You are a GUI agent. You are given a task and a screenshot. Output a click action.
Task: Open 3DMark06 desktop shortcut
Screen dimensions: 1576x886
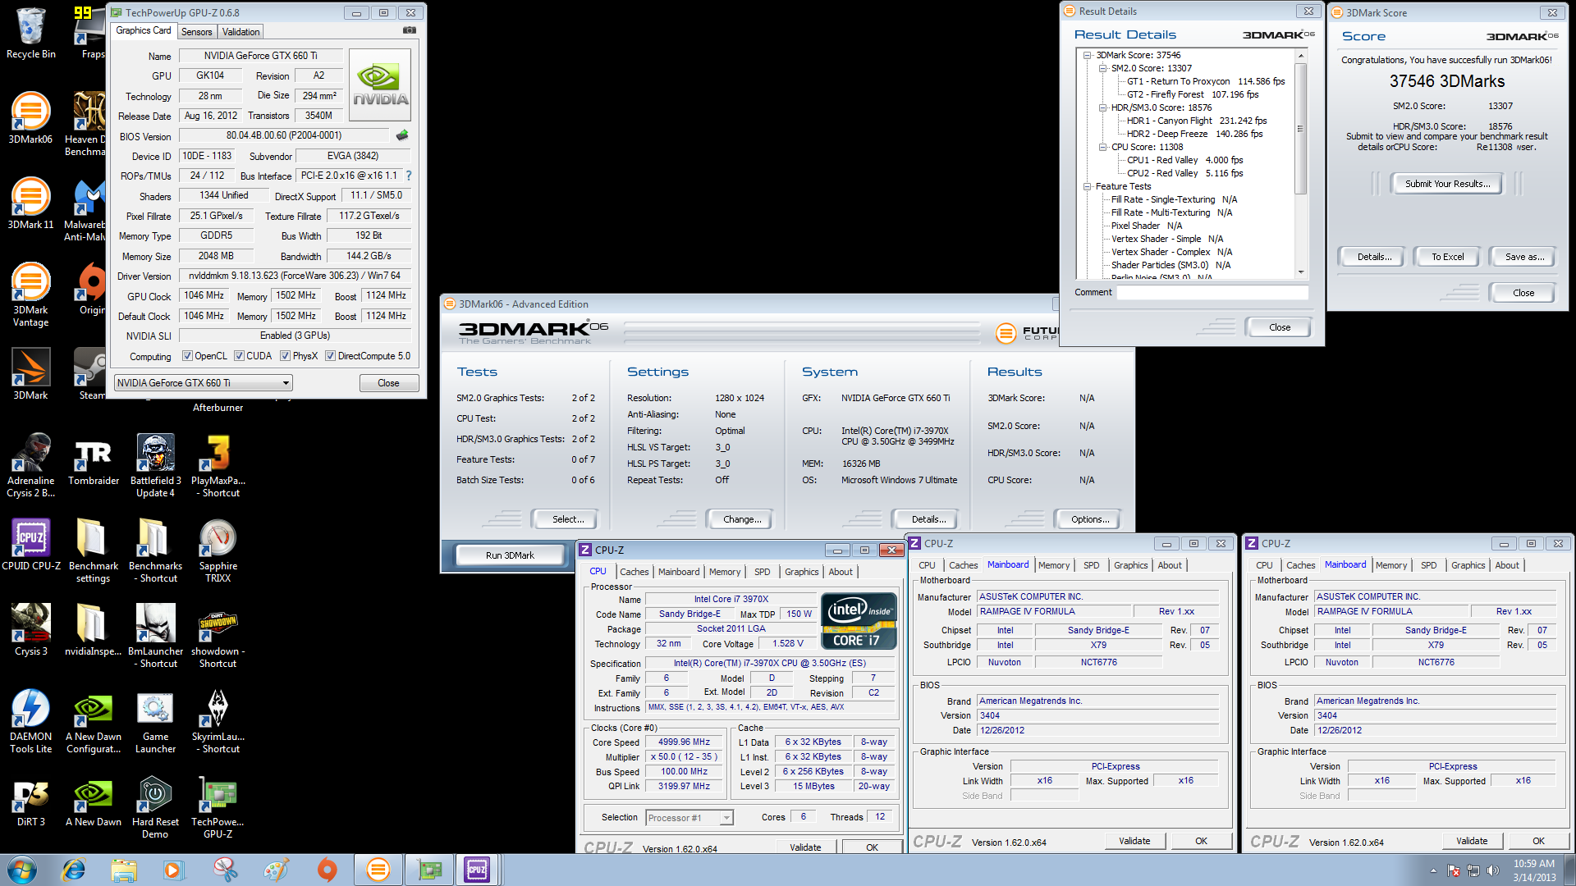[x=30, y=117]
